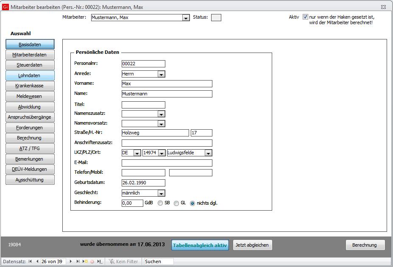
Task: Click into the E-Mail input field
Action: pyautogui.click(x=167, y=163)
